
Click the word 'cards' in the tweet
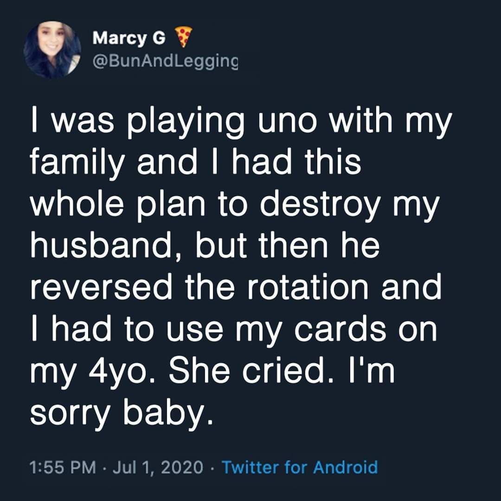(340, 329)
